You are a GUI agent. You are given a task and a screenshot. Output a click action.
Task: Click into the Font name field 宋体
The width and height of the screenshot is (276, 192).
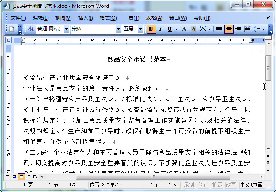[93, 29]
